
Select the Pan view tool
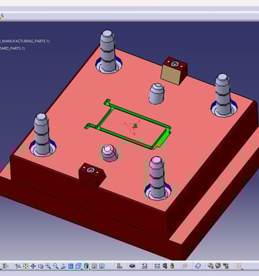(33, 266)
